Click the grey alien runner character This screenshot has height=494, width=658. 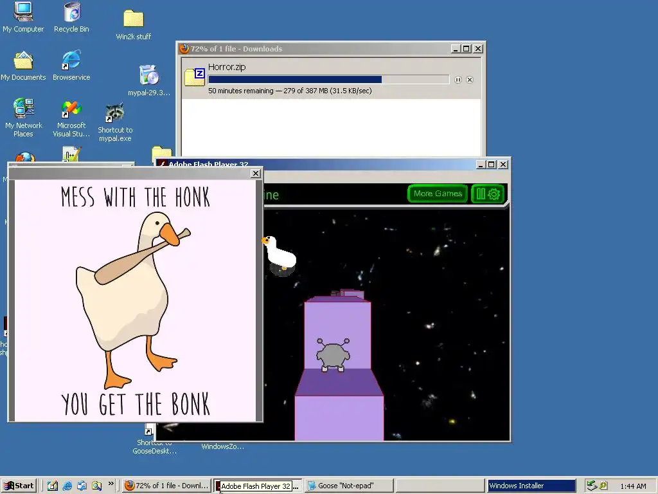click(333, 355)
